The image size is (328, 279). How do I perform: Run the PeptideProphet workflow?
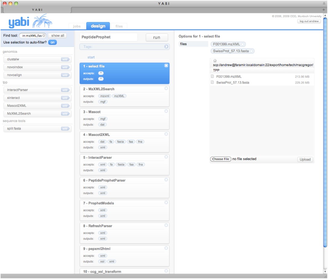(x=157, y=37)
